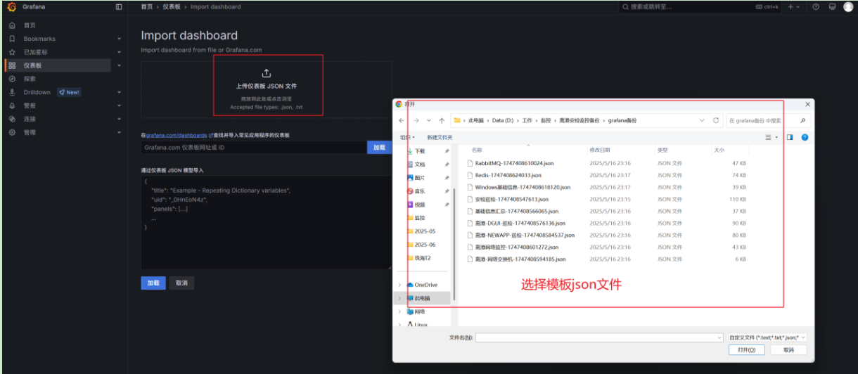Expand the Drilldown chevron
Viewport: 858px width, 374px height.
[x=119, y=92]
